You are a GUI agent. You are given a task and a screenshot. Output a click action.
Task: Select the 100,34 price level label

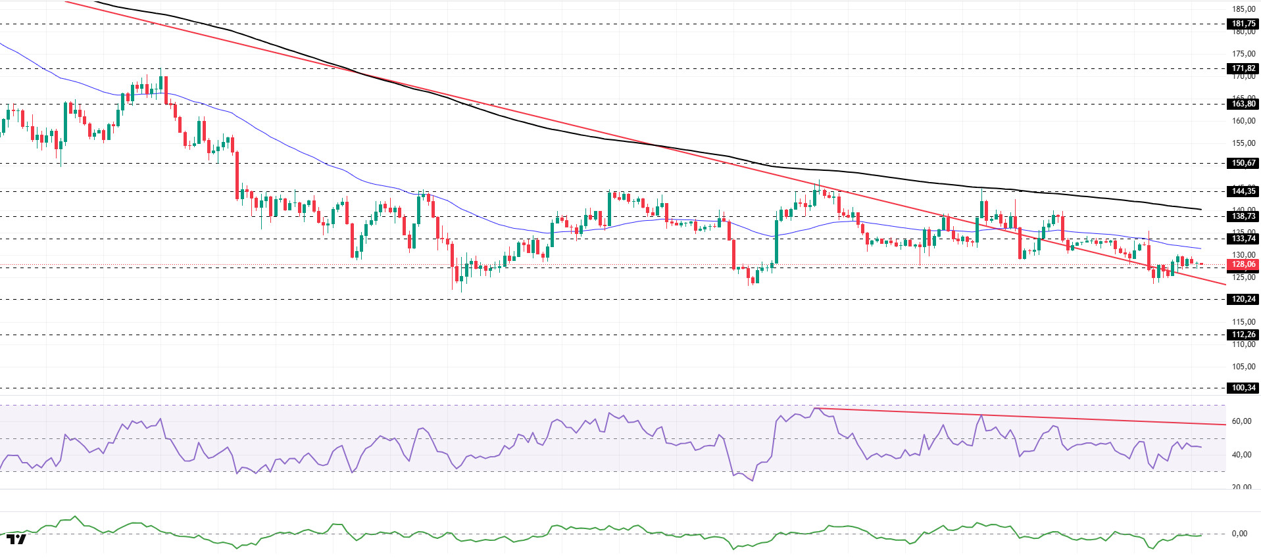coord(1243,388)
